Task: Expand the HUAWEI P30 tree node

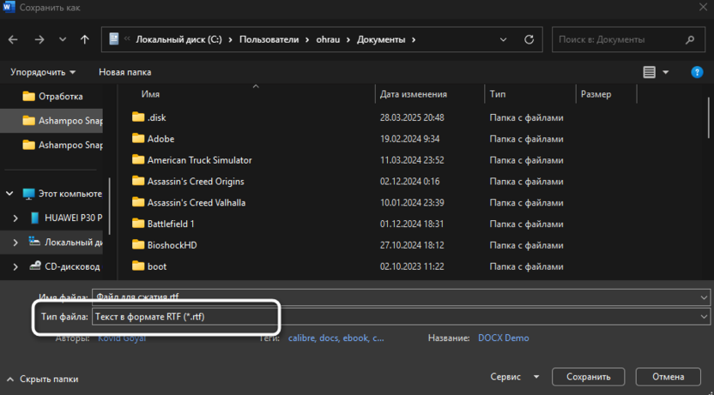Action: click(15, 218)
